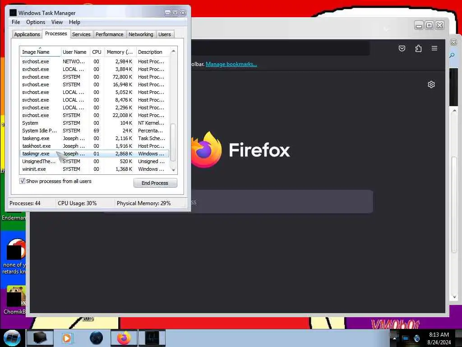The width and height of the screenshot is (462, 347).
Task: Click the Firefox taskbar icon
Action: [x=124, y=338]
